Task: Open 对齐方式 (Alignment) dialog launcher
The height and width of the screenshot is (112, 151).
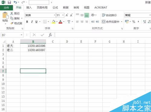Action: (x=122, y=29)
